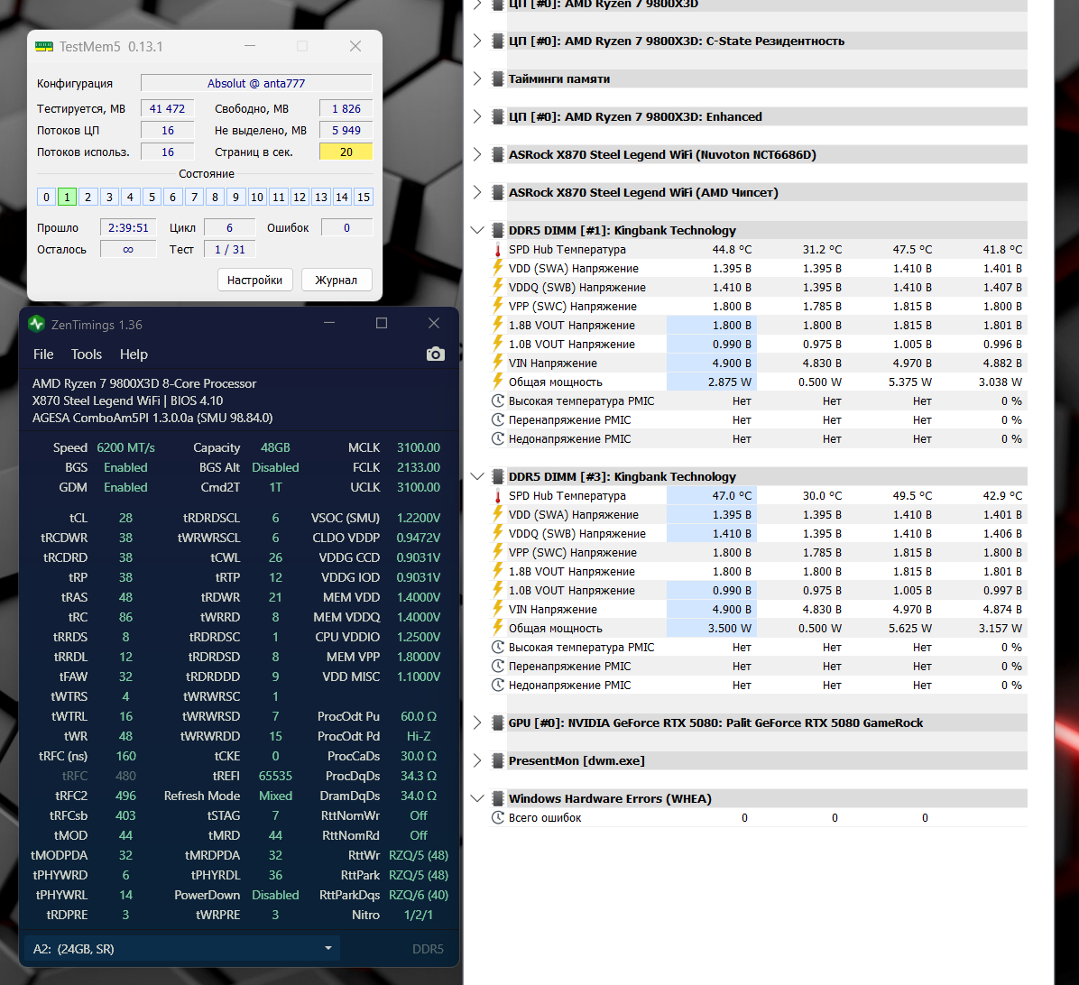The width and height of the screenshot is (1079, 985).
Task: Select thread state box 15 in TestMem5
Action: (364, 198)
